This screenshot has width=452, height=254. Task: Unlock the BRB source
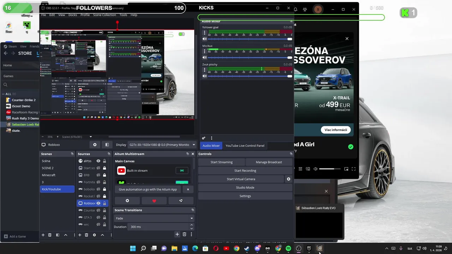pos(105,175)
